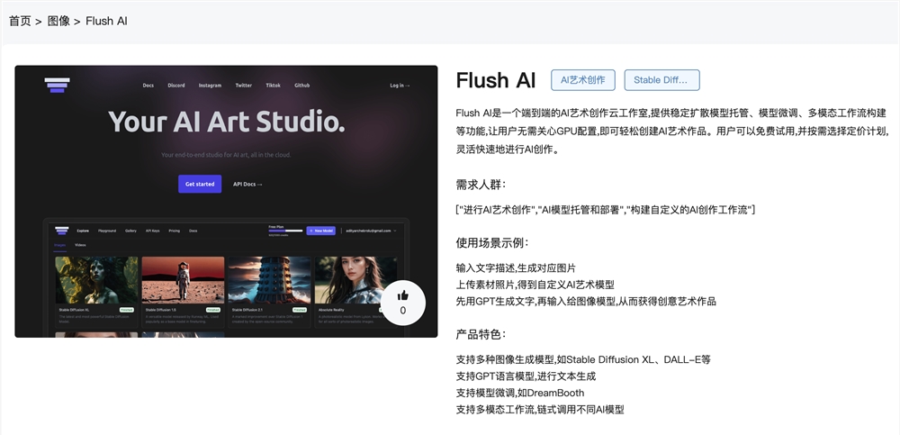Open the 图像 breadcrumb category
Viewport: 900px width, 435px height.
58,22
